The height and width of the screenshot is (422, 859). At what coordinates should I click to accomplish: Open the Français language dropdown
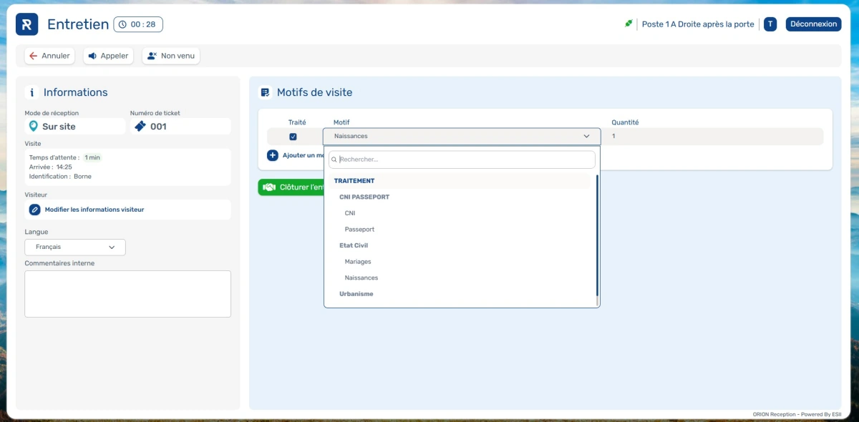point(75,247)
